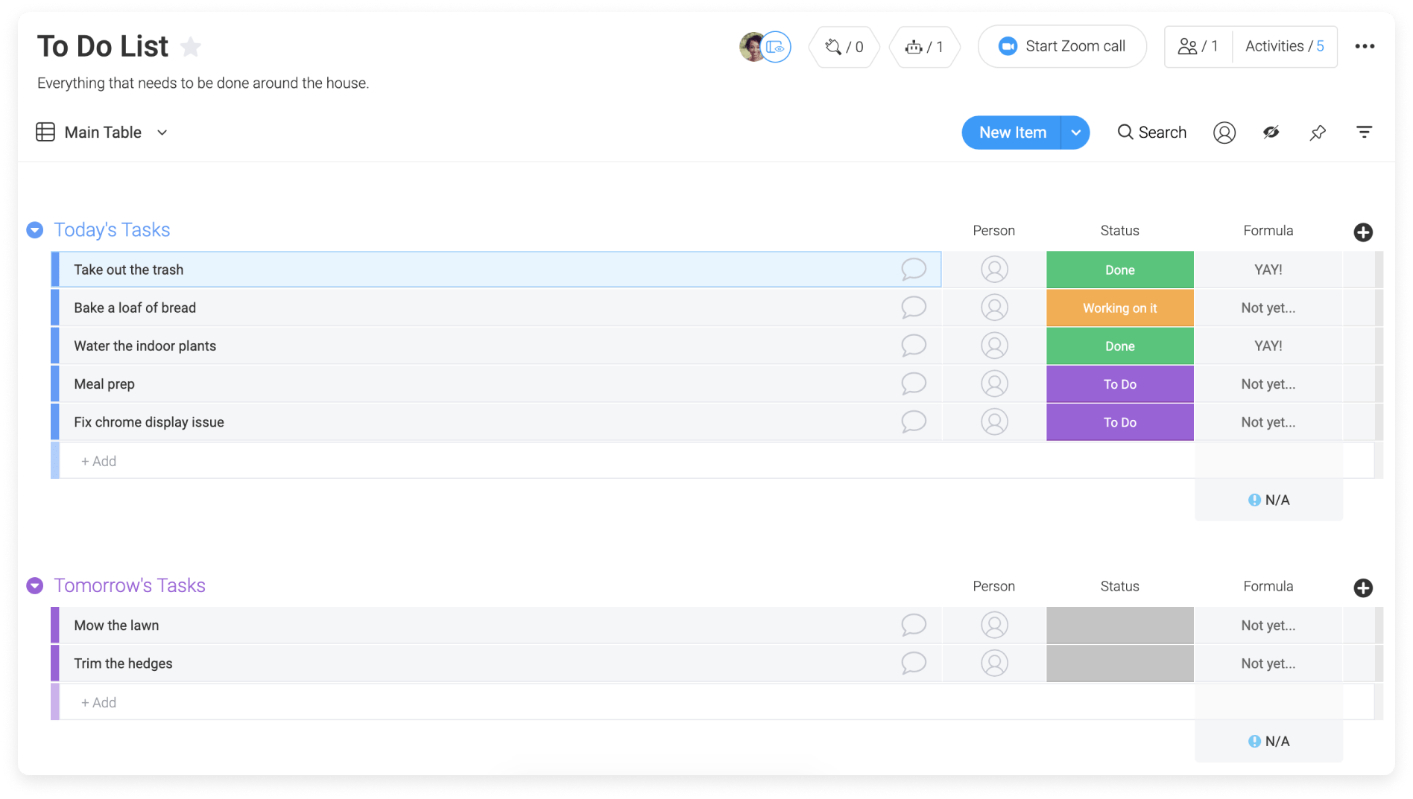Open comments for Take out the trash
Viewport: 1413px width, 799px height.
coord(914,270)
